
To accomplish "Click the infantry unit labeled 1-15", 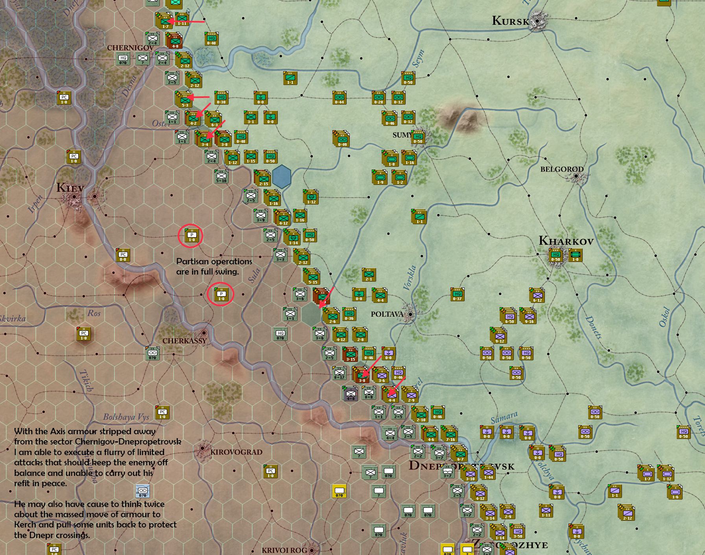I will pos(251,157).
